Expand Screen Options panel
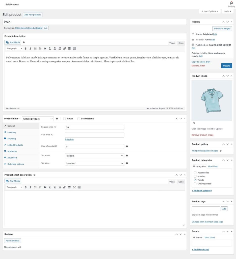Screen dimensions: 236x259 210,11
